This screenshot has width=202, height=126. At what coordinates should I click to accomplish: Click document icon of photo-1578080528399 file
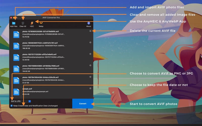16,35
